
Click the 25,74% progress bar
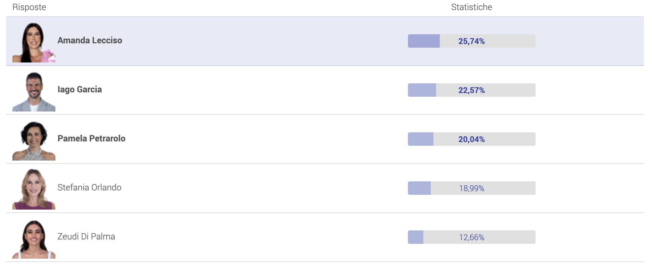(471, 41)
